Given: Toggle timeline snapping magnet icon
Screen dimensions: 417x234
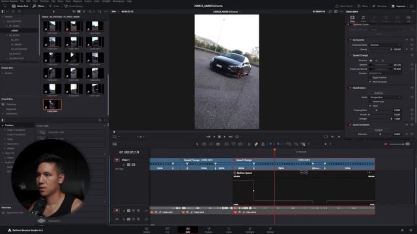Looking at the screenshot, I should 249,144.
